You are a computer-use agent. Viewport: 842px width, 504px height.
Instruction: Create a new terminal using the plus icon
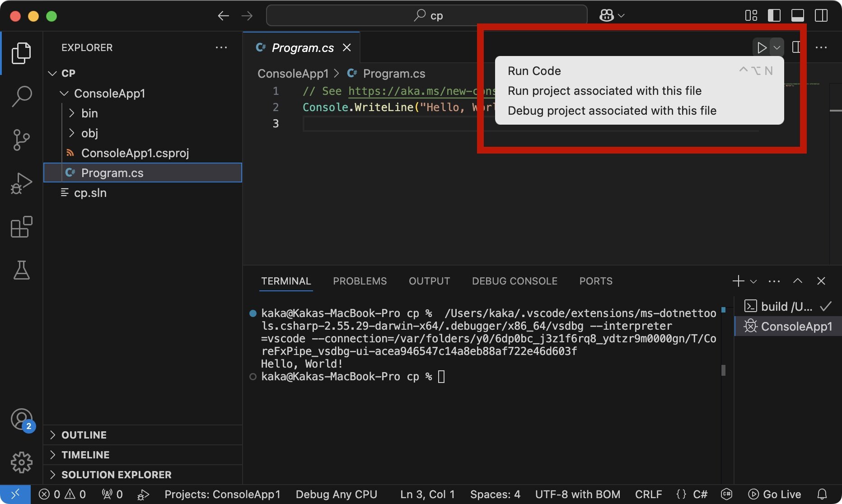tap(737, 281)
